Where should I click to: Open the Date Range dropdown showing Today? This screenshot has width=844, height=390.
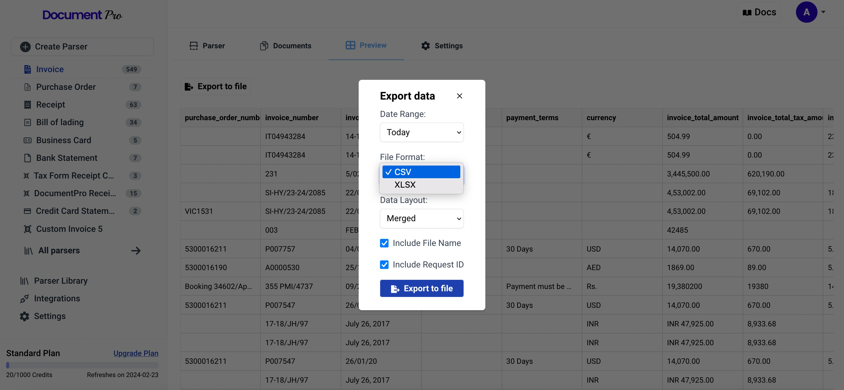[422, 132]
